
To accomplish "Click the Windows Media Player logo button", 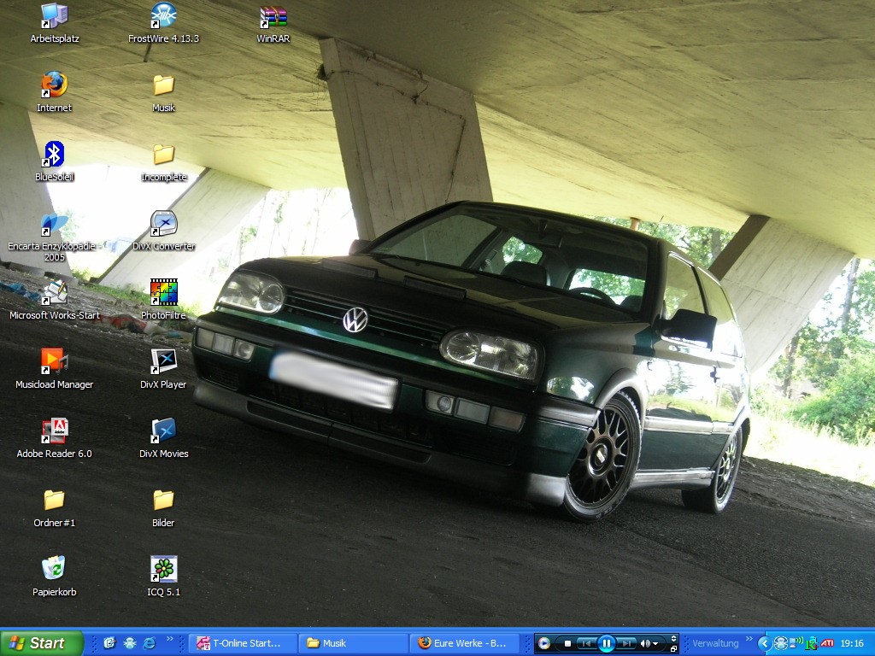I will (x=544, y=644).
